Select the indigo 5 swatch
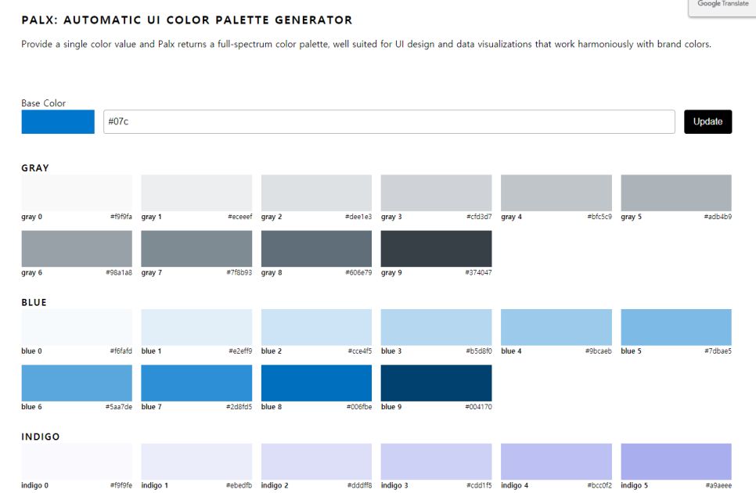This screenshot has width=756, height=493. point(676,462)
